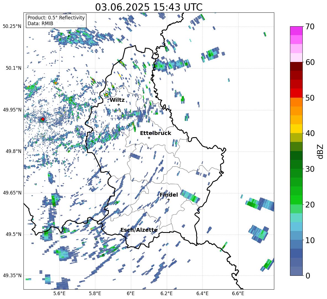Click the 60 value on the colorbar
The image size is (327, 299).
[310, 62]
